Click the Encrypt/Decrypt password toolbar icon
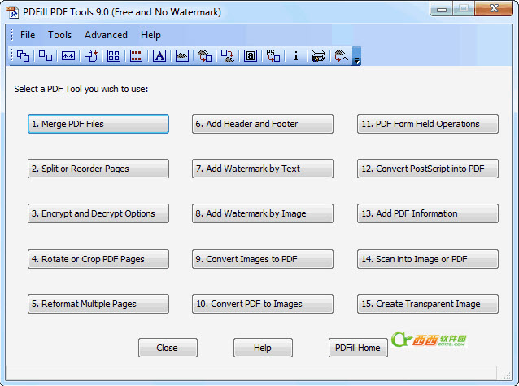519x386 pixels. [68, 55]
